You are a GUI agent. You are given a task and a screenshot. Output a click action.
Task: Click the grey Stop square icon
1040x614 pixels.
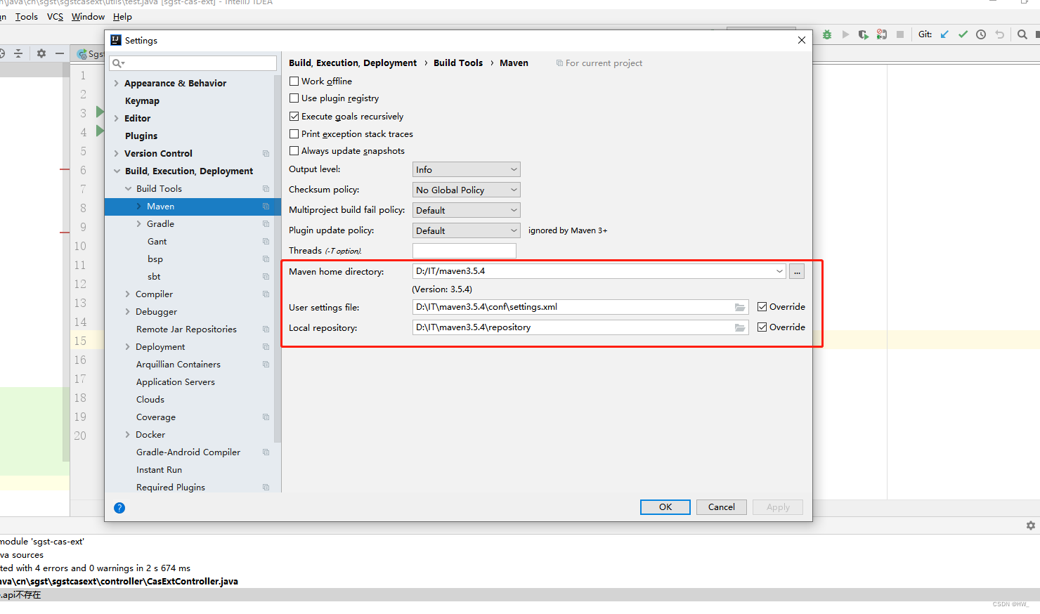point(899,34)
